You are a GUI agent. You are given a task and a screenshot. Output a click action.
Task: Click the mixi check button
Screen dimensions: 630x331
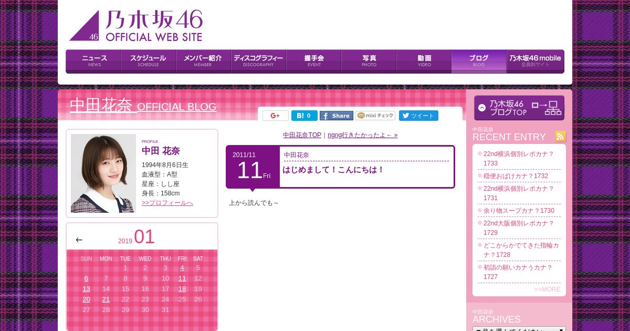click(375, 116)
